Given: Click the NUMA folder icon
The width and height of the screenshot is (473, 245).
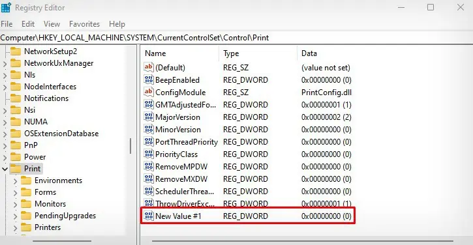Looking at the screenshot, I should [x=16, y=122].
